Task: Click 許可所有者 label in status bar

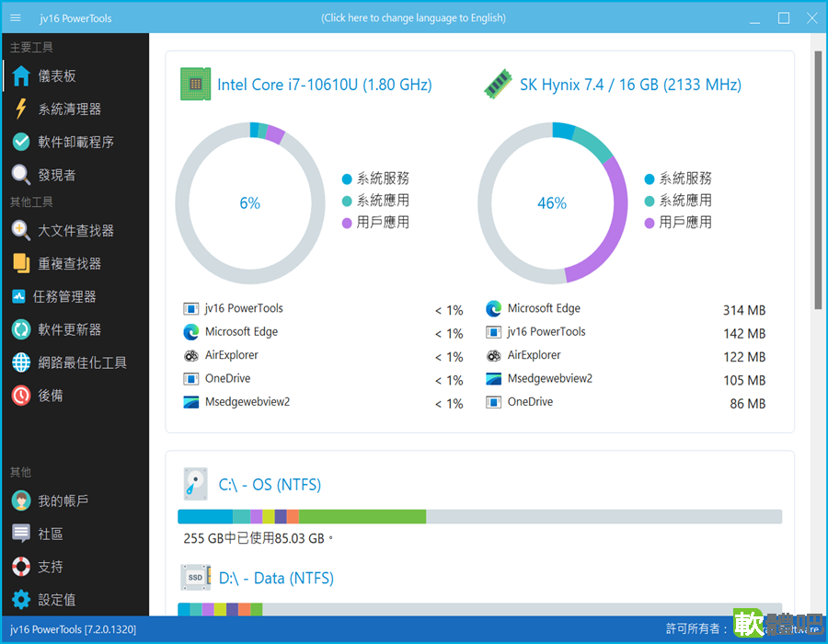Action: 696,628
